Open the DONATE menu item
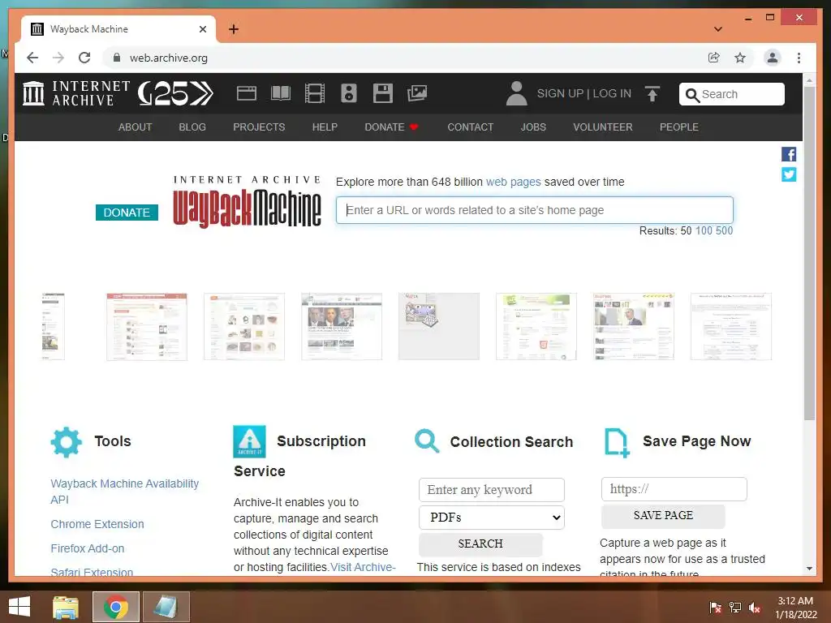Image resolution: width=831 pixels, height=623 pixels. click(x=391, y=127)
